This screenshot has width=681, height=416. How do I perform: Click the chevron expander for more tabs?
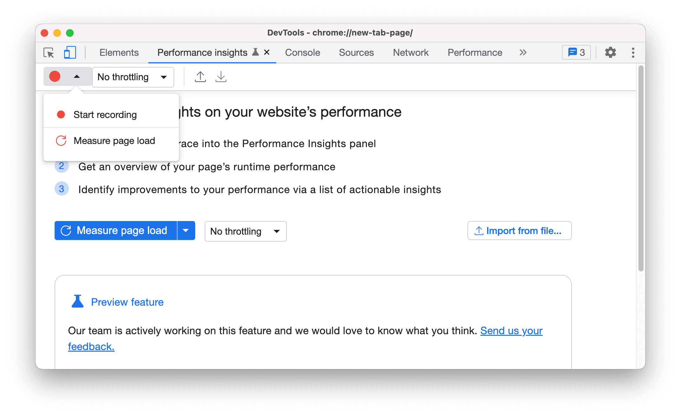pyautogui.click(x=524, y=53)
